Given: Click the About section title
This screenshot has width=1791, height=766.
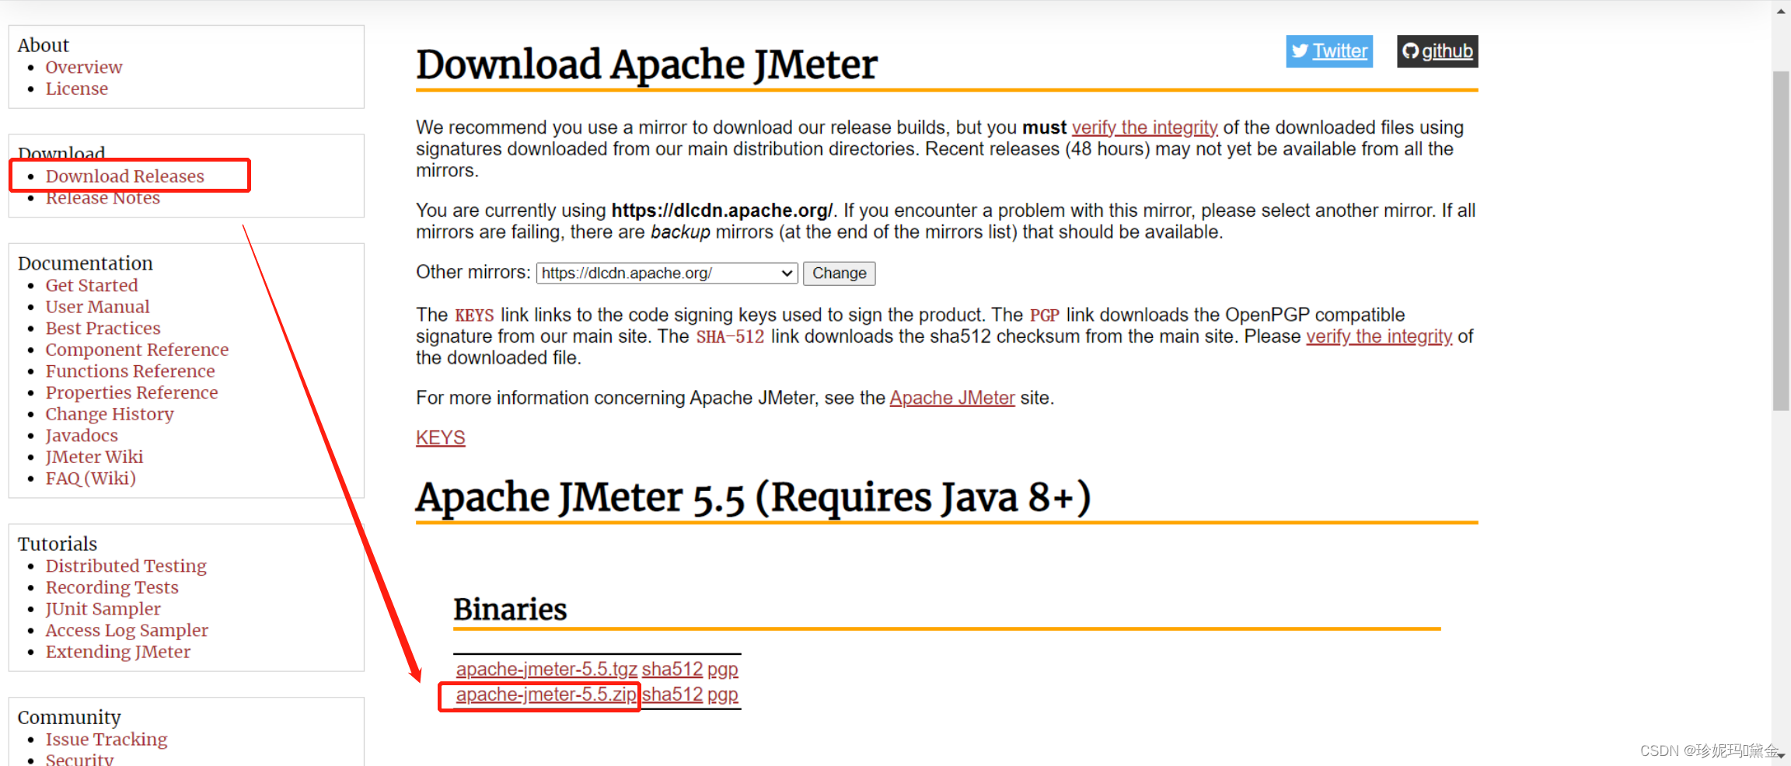Looking at the screenshot, I should (x=44, y=45).
